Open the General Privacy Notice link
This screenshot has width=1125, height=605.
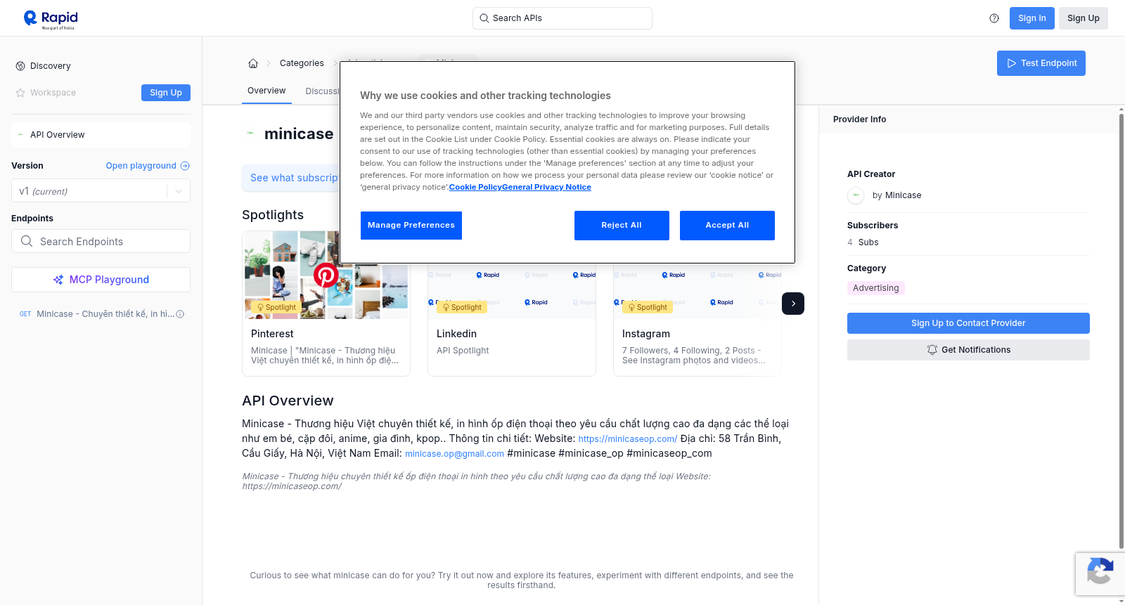tap(547, 187)
